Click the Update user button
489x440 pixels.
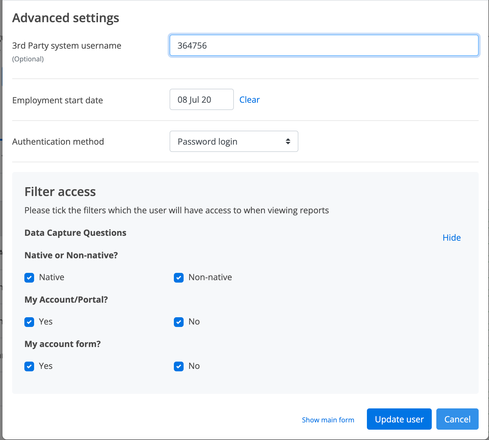click(x=399, y=419)
